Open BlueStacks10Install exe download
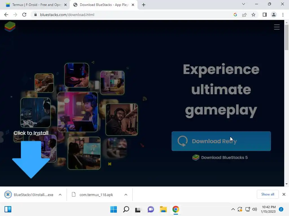The width and height of the screenshot is (289, 216). point(29,195)
